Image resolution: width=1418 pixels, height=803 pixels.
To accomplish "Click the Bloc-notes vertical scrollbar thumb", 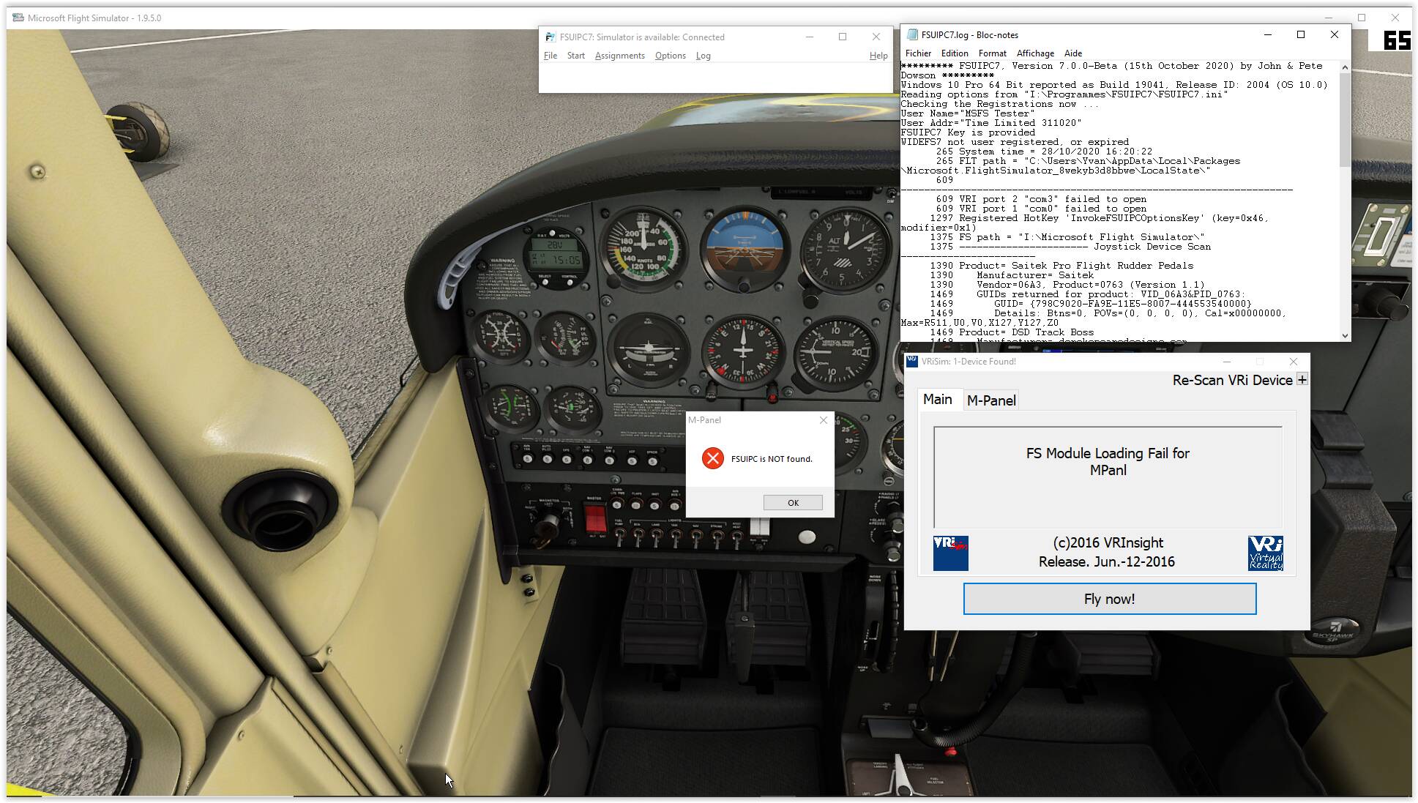I will click(1345, 121).
